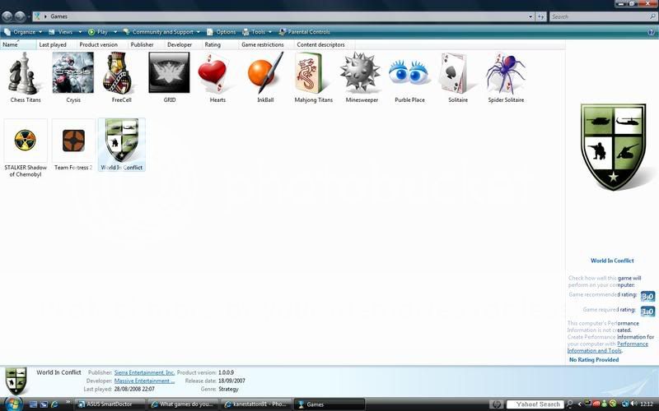Viewport: 659px width, 411px height.
Task: Click World In Conflict preview shield image
Action: point(613,147)
